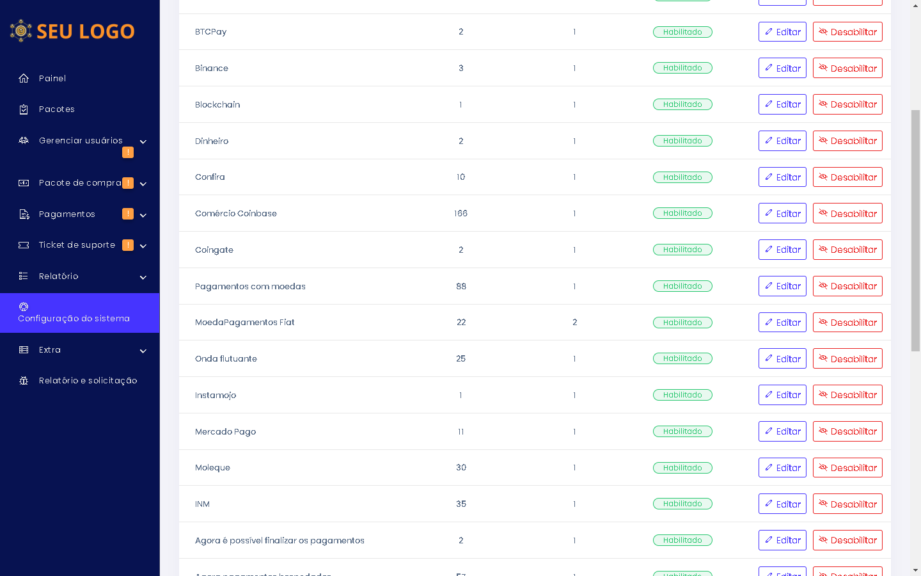Open the Pacotes menu item
The width and height of the screenshot is (921, 576).
pyautogui.click(x=57, y=109)
